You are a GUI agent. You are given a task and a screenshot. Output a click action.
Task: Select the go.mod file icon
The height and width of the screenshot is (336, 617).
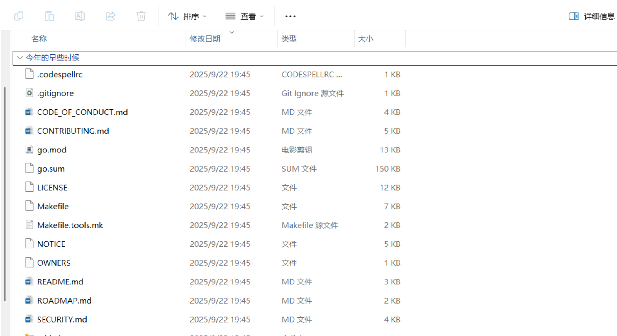tap(29, 150)
